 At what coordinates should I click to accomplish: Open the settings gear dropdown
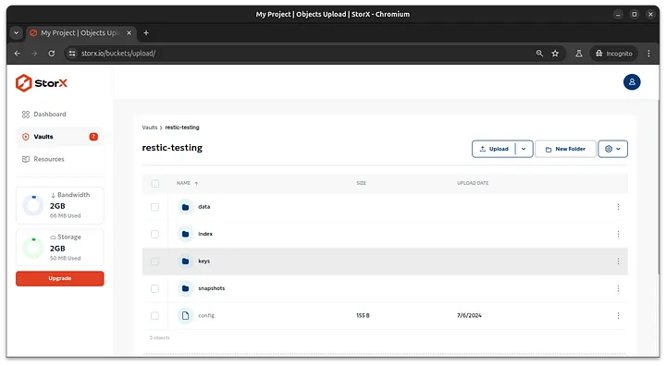[612, 149]
